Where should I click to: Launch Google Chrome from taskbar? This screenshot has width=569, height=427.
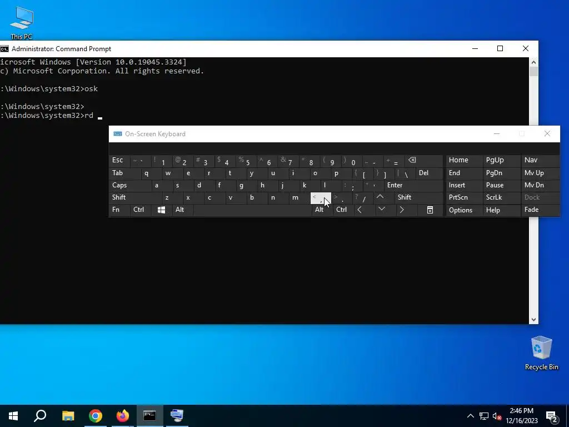click(x=96, y=416)
